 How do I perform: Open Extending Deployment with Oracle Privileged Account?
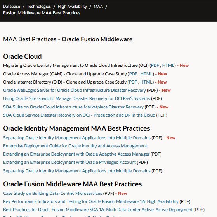coord(69,162)
